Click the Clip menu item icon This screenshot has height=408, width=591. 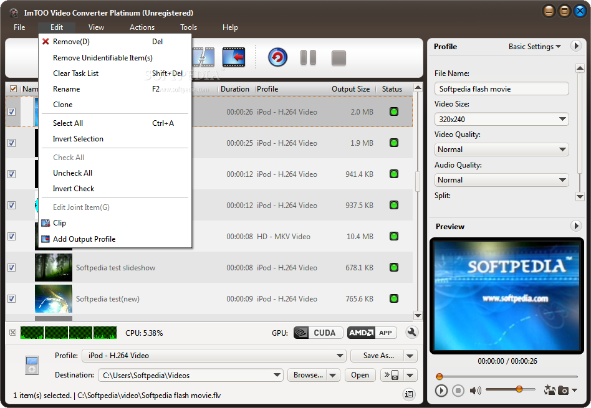click(46, 223)
